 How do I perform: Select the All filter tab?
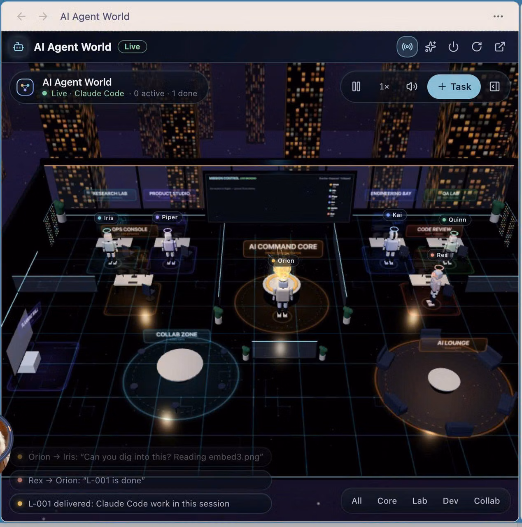pos(357,501)
